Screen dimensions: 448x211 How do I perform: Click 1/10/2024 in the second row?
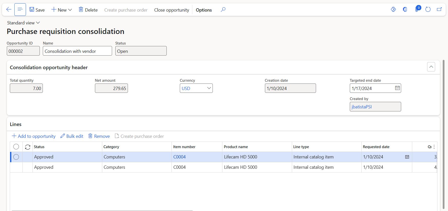(x=373, y=167)
